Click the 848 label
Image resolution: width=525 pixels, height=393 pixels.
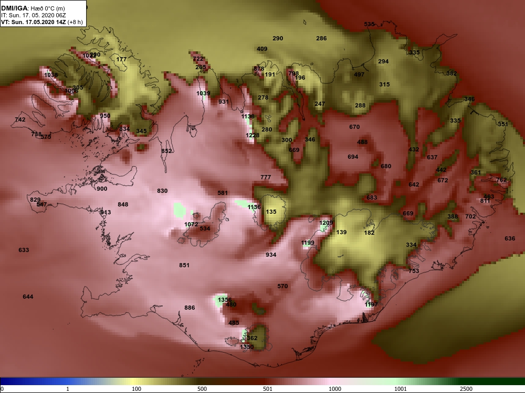tap(123, 204)
